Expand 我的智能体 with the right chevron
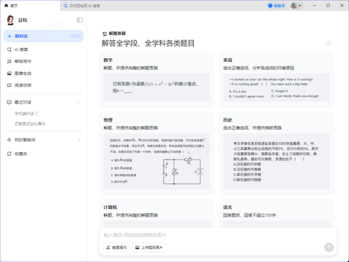The width and height of the screenshot is (349, 262). (79, 140)
